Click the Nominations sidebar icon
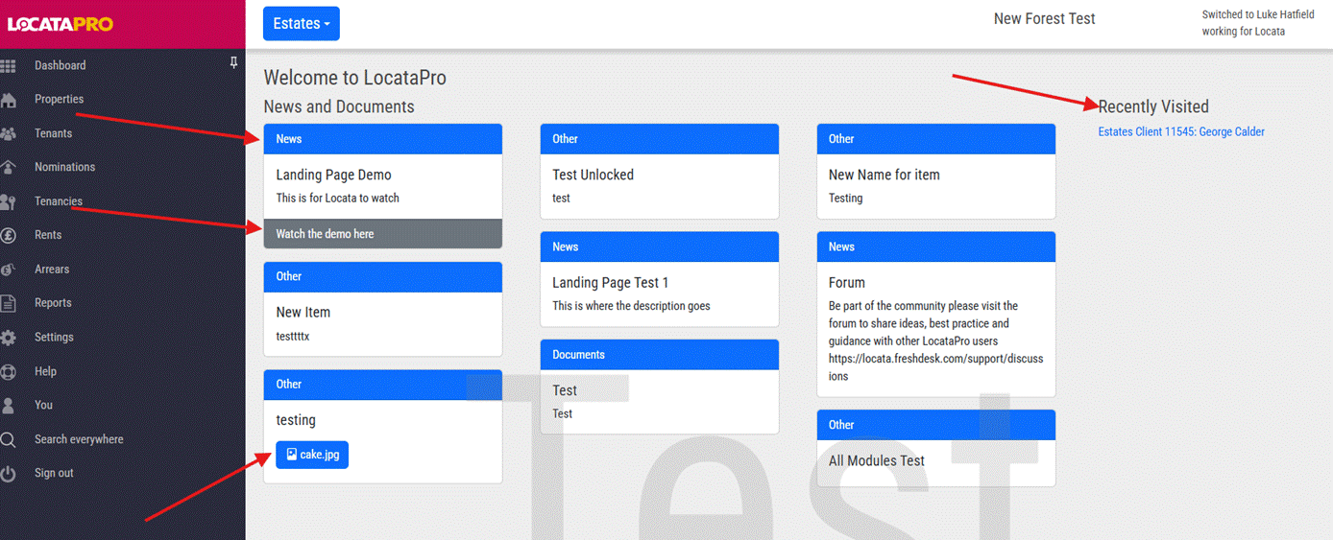The height and width of the screenshot is (540, 1333). pyautogui.click(x=8, y=168)
